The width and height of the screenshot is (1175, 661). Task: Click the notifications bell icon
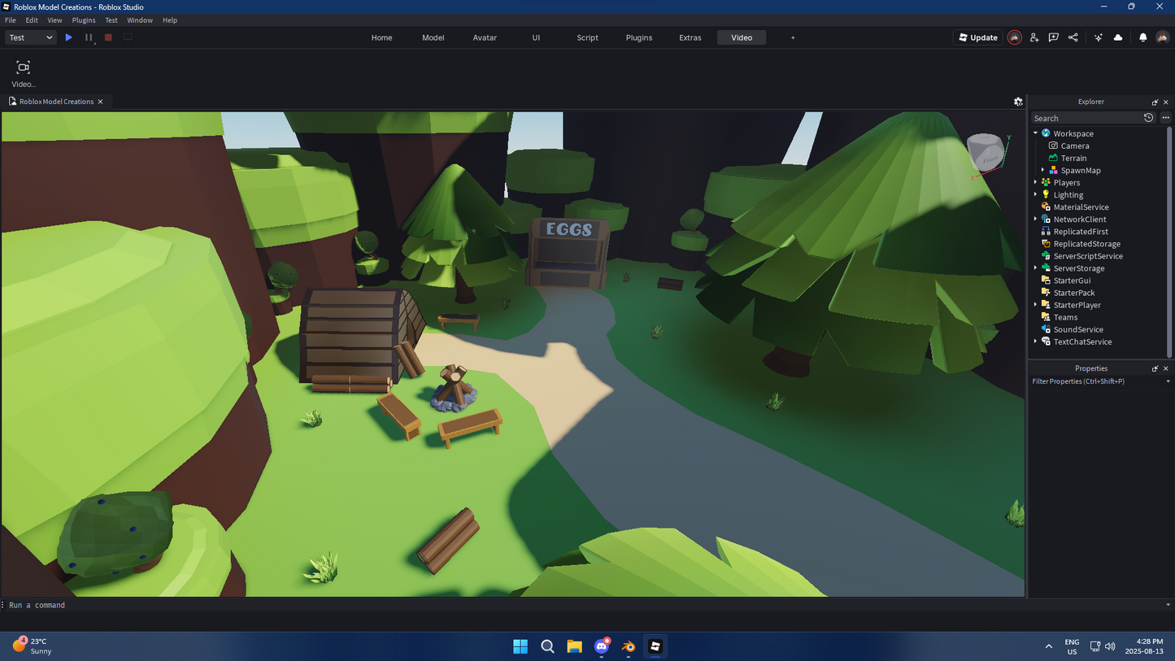point(1142,37)
